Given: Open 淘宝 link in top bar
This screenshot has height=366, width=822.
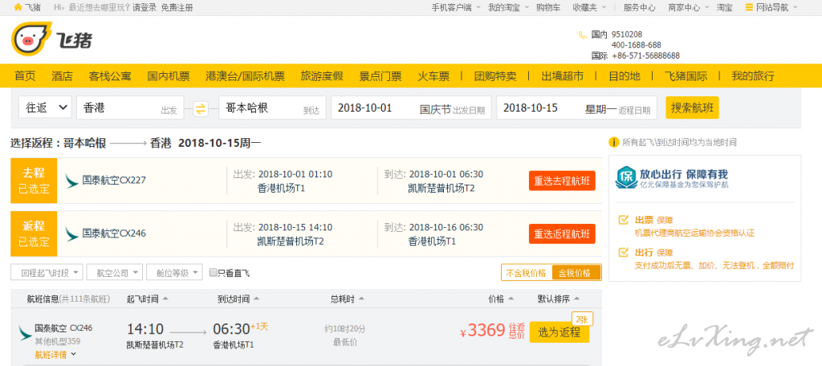Looking at the screenshot, I should 725,7.
